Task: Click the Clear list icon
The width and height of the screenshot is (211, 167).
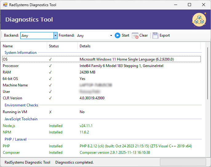Action: pyautogui.click(x=135, y=36)
